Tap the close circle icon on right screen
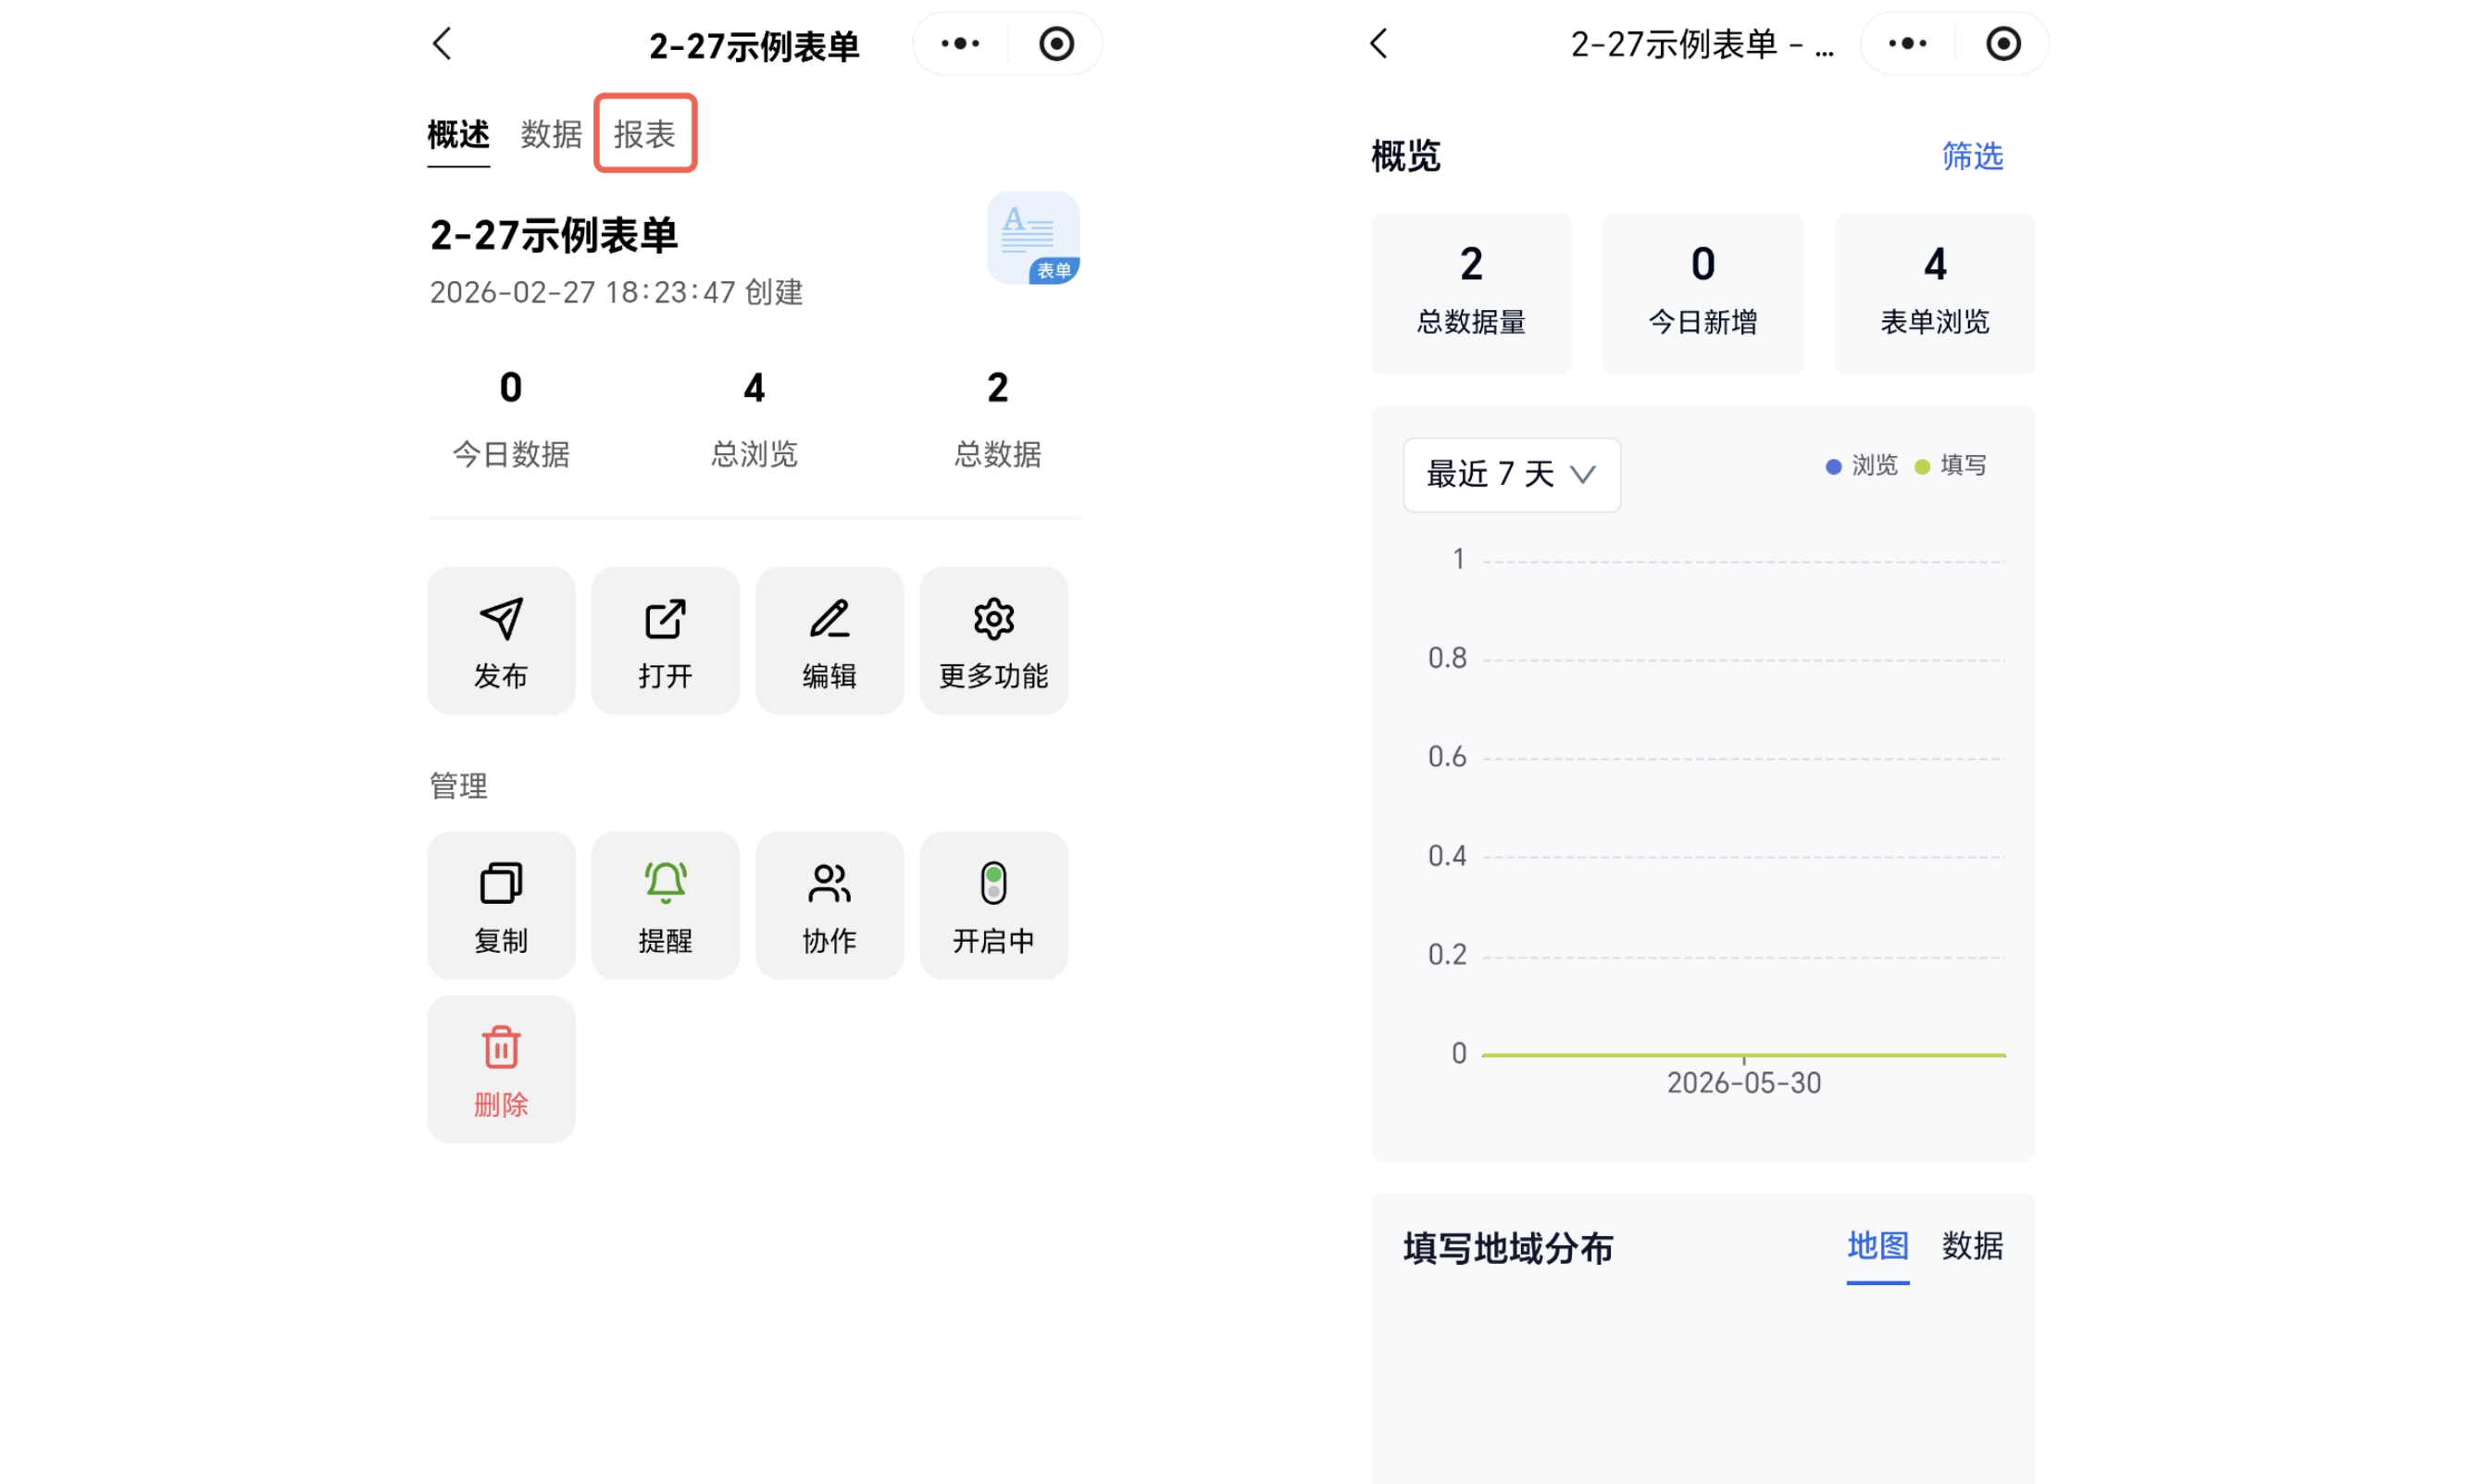Image resolution: width=2470 pixels, height=1484 pixels. pos(2002,44)
